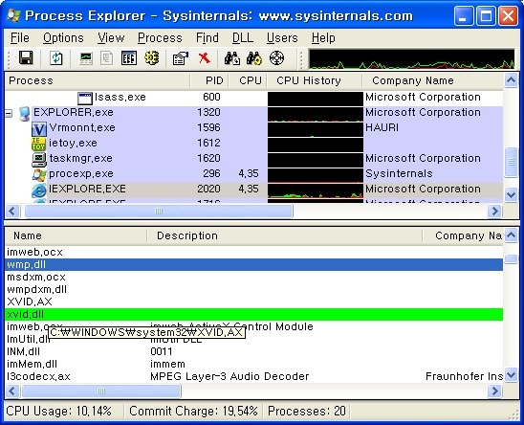Select the msdxm.ocx entry
This screenshot has height=425, width=524.
(x=36, y=277)
